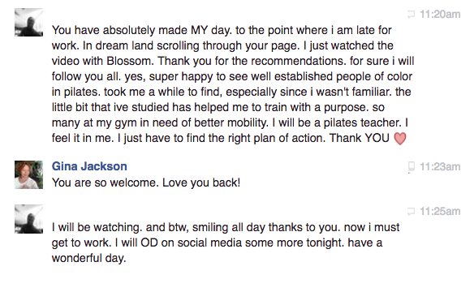The height and width of the screenshot is (292, 474).
Task: Click the chat bubble icon beside 11:25am
Action: coord(412,211)
